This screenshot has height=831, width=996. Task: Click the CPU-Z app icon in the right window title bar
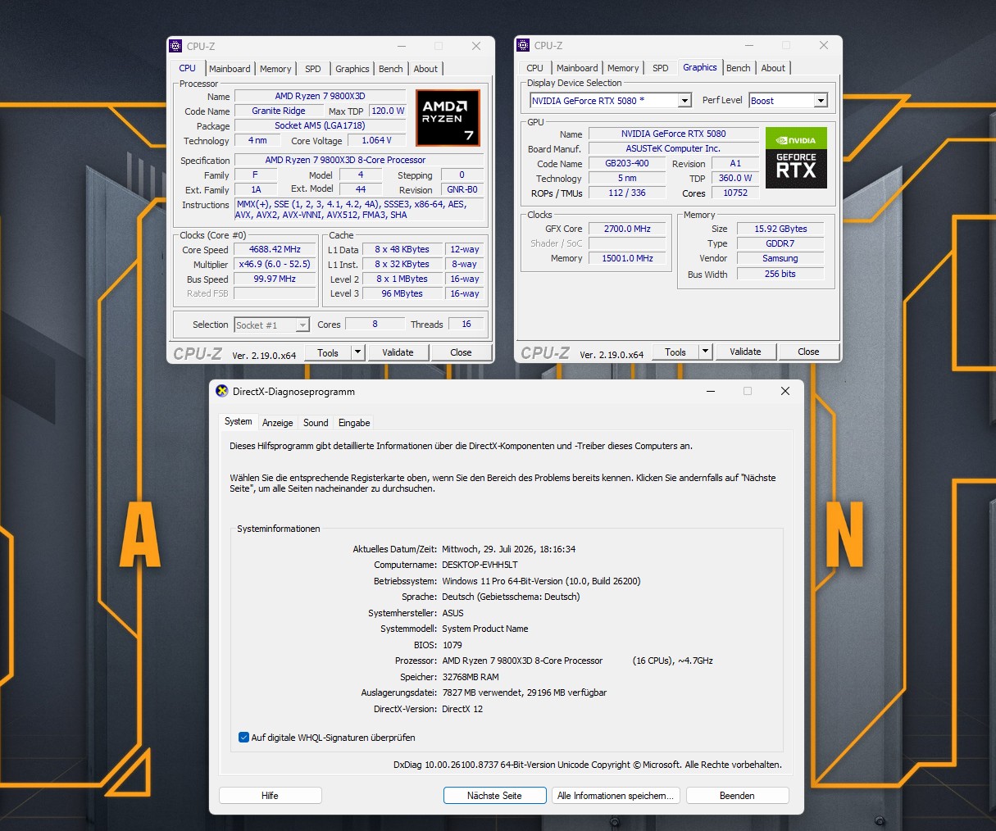click(523, 45)
